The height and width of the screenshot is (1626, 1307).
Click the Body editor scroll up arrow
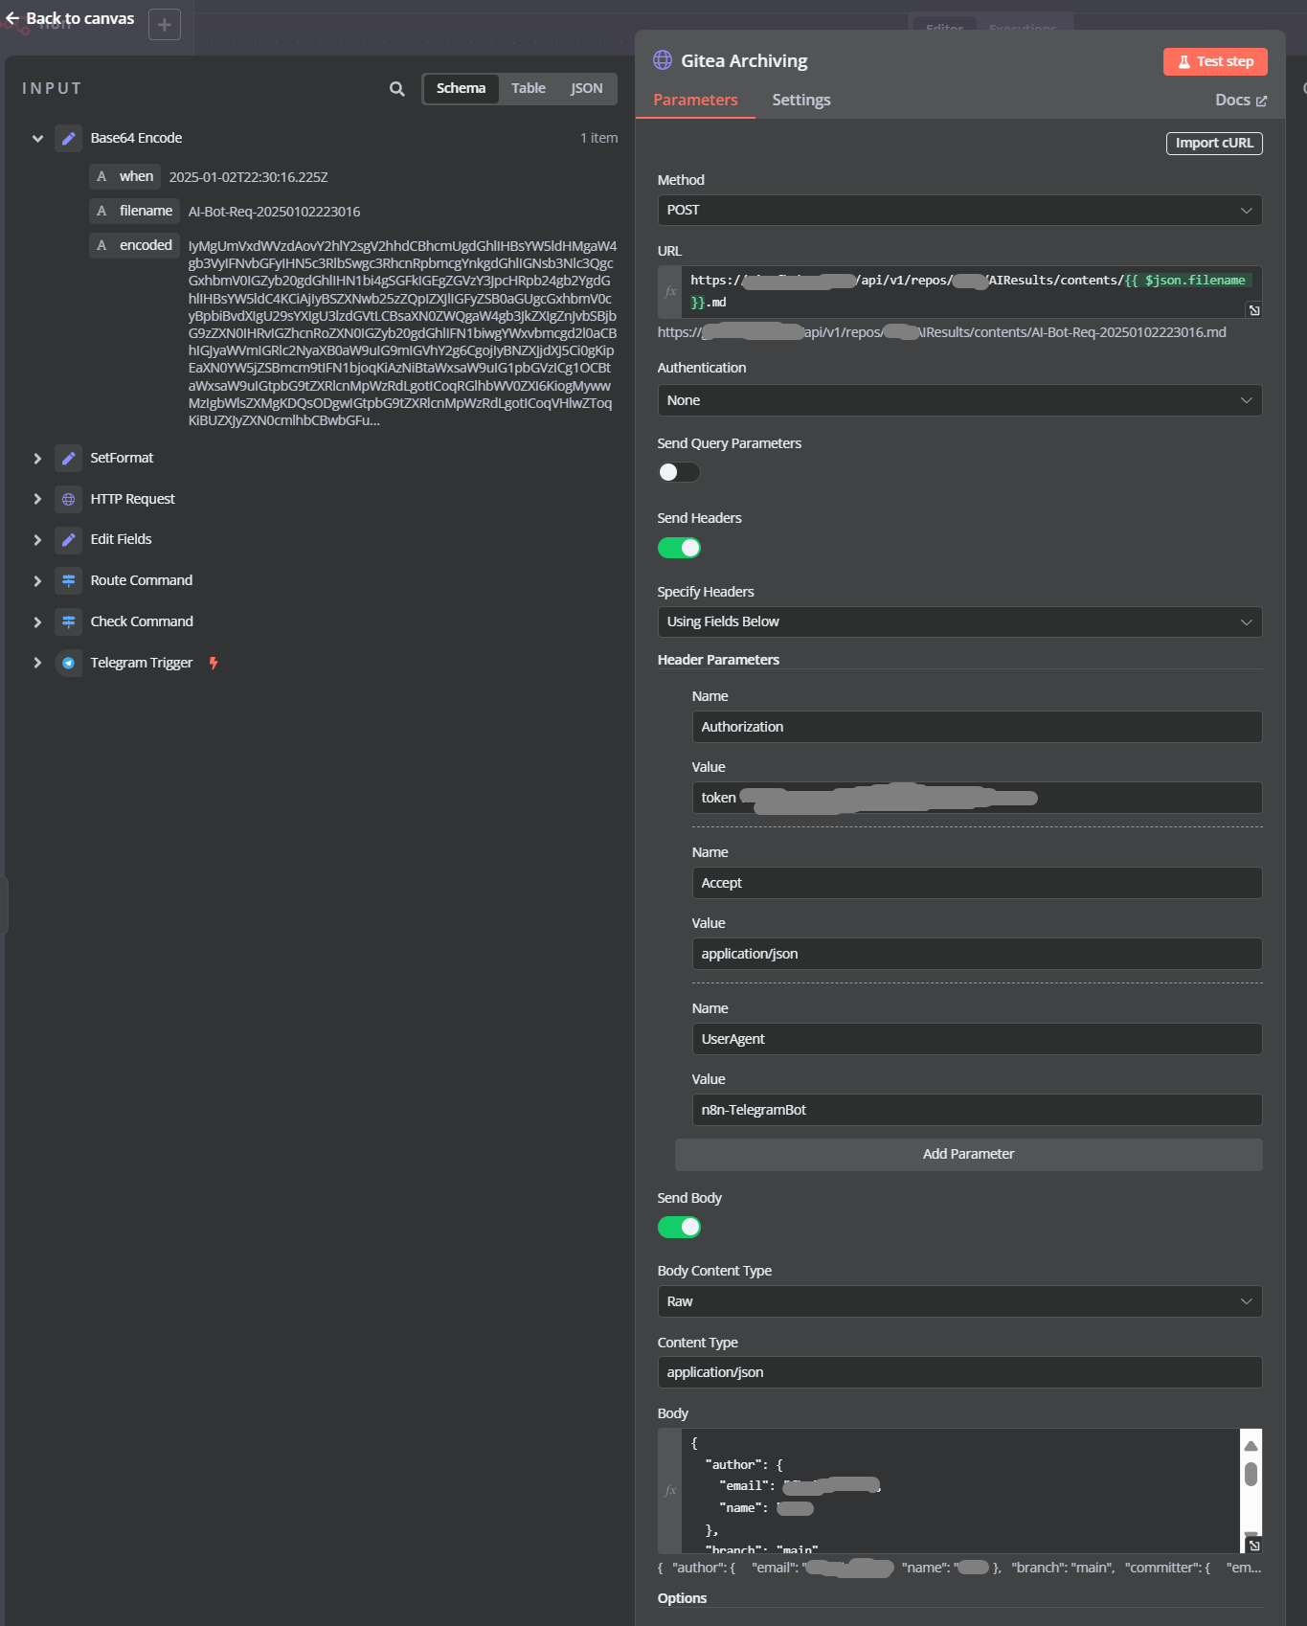coord(1251,1445)
